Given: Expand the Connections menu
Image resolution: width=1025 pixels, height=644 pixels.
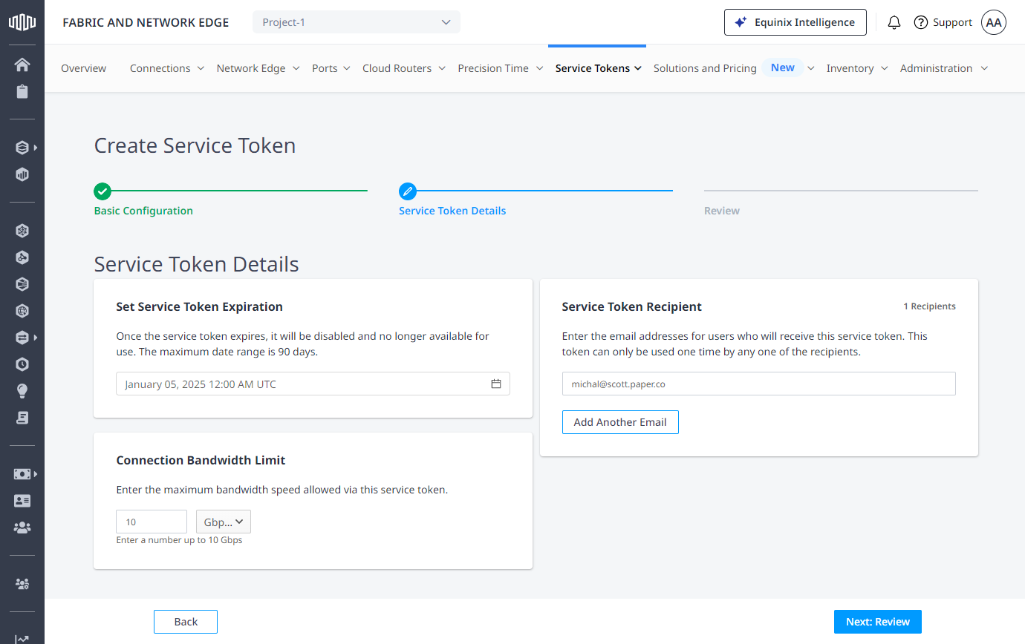Looking at the screenshot, I should tap(167, 68).
